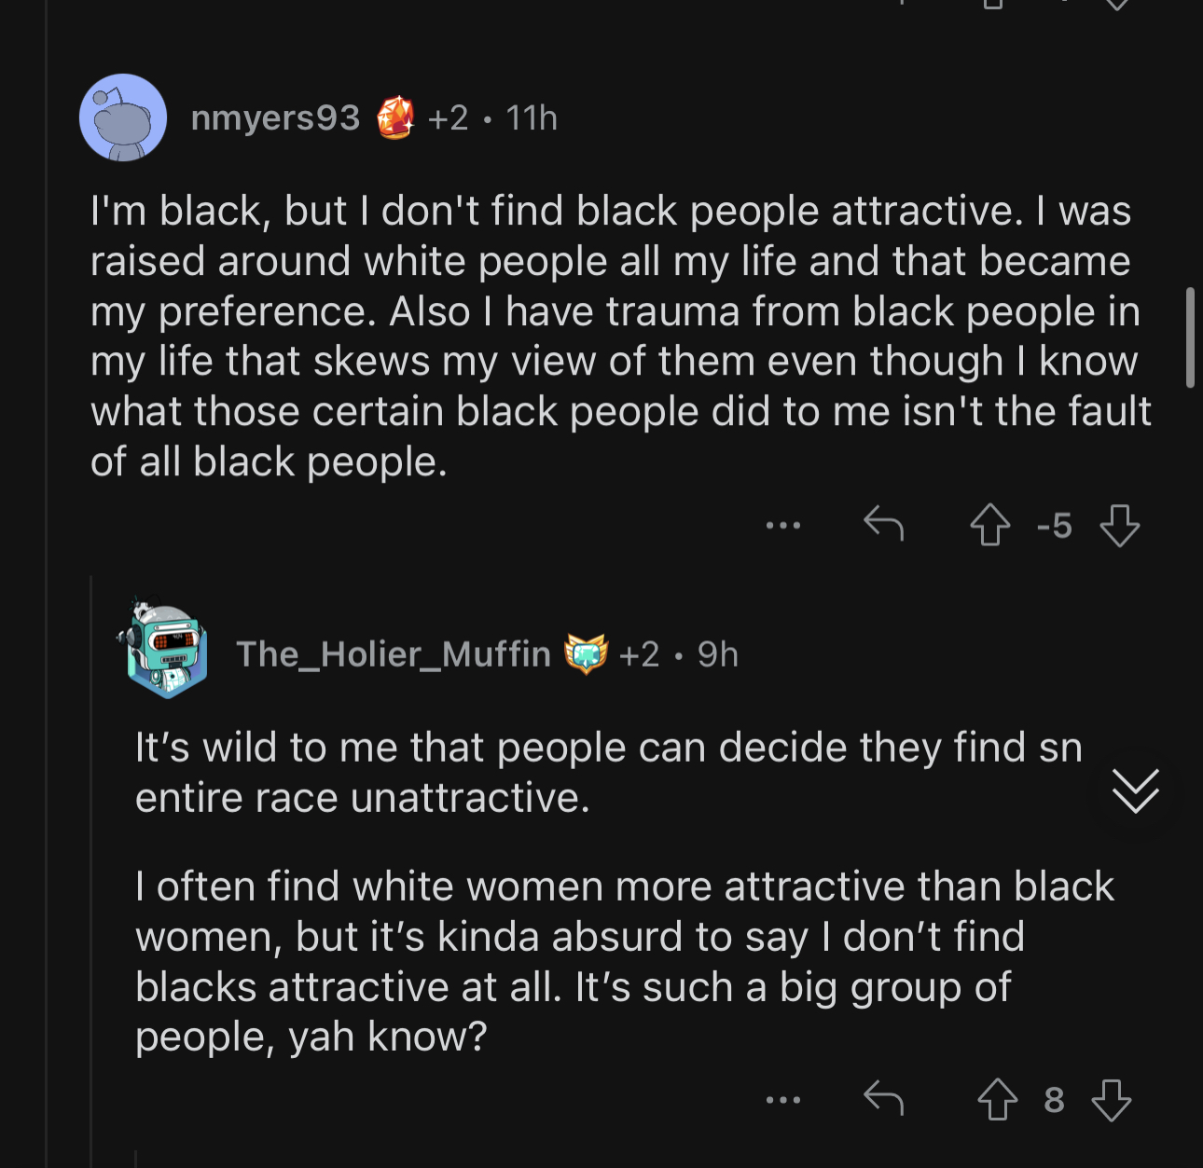The image size is (1203, 1168).
Task: Jump to next comment with double chevron
Action: (x=1135, y=791)
